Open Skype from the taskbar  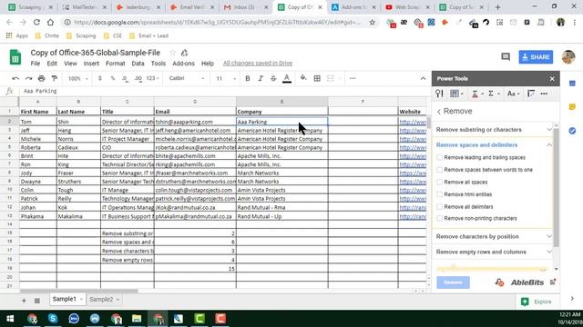click(53, 319)
